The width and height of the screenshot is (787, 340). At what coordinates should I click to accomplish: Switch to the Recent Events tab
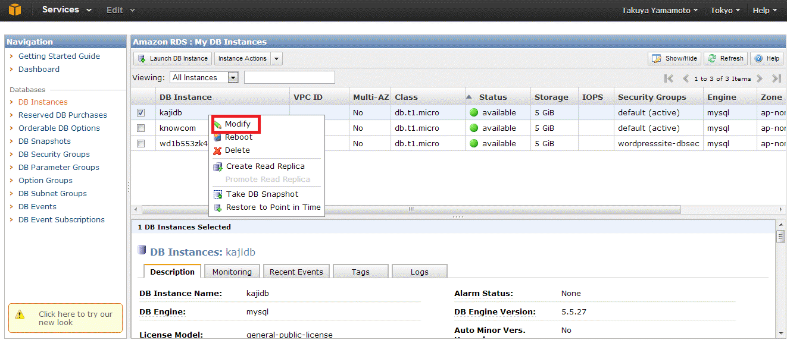(x=296, y=272)
